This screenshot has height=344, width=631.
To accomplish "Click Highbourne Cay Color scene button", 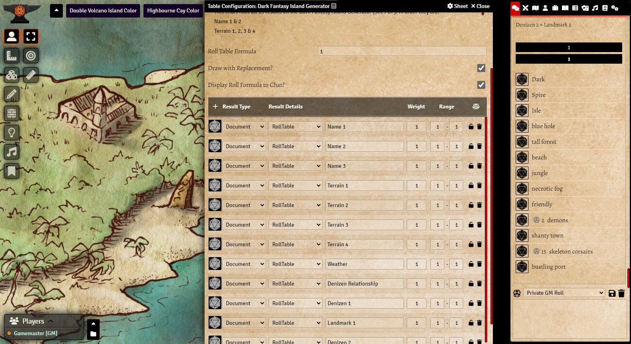I will pos(173,11).
